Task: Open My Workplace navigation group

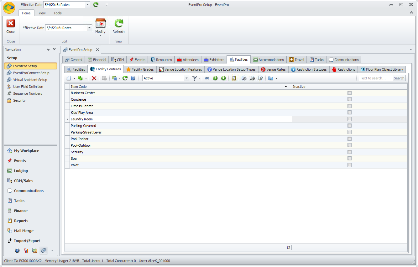Action: (27, 151)
